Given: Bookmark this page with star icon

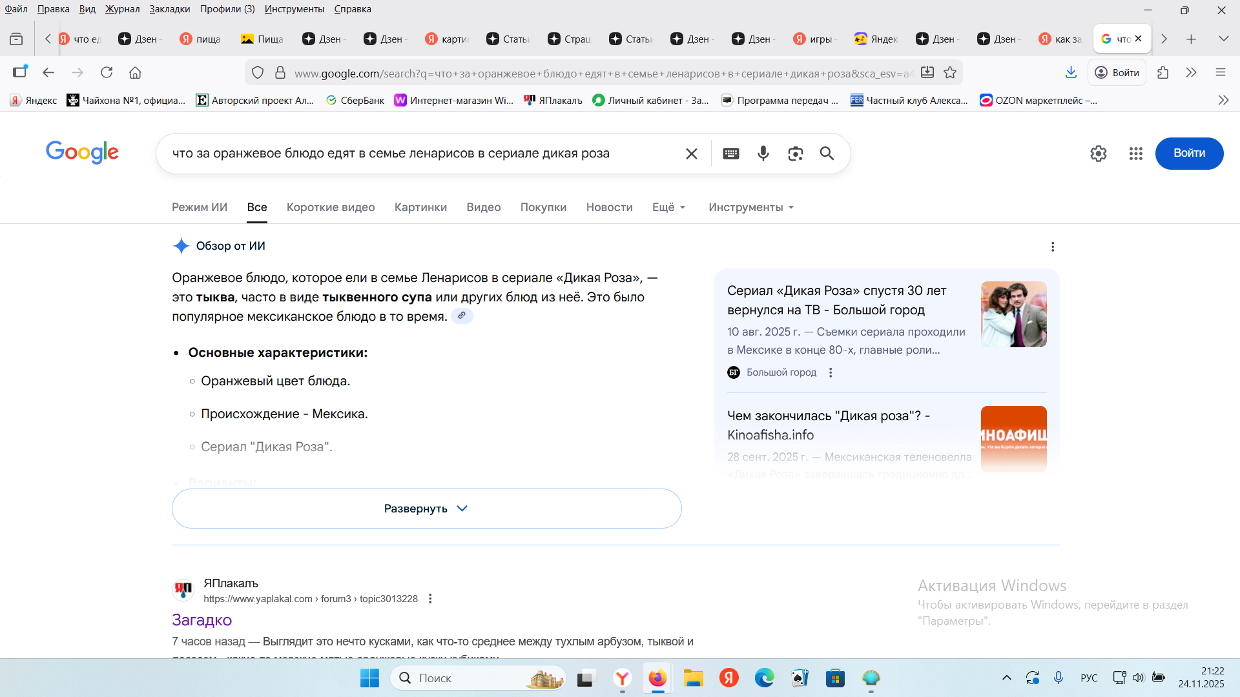Looking at the screenshot, I should tap(950, 73).
